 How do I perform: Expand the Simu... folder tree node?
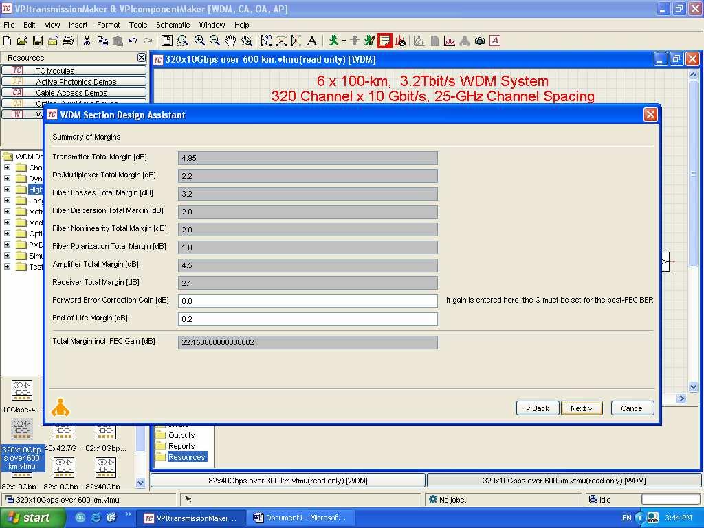(7, 256)
